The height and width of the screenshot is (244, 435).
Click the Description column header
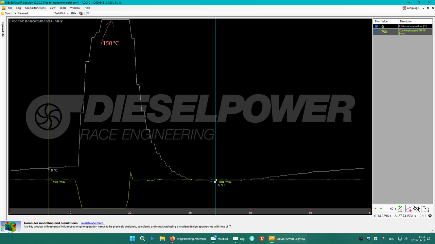[x=415, y=21]
